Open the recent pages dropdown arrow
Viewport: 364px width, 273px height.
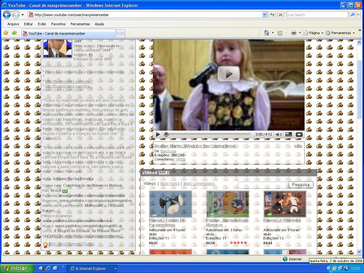22,15
